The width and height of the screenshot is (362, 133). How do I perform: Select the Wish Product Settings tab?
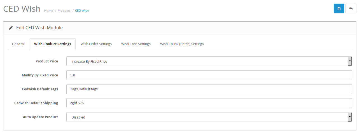(x=53, y=44)
